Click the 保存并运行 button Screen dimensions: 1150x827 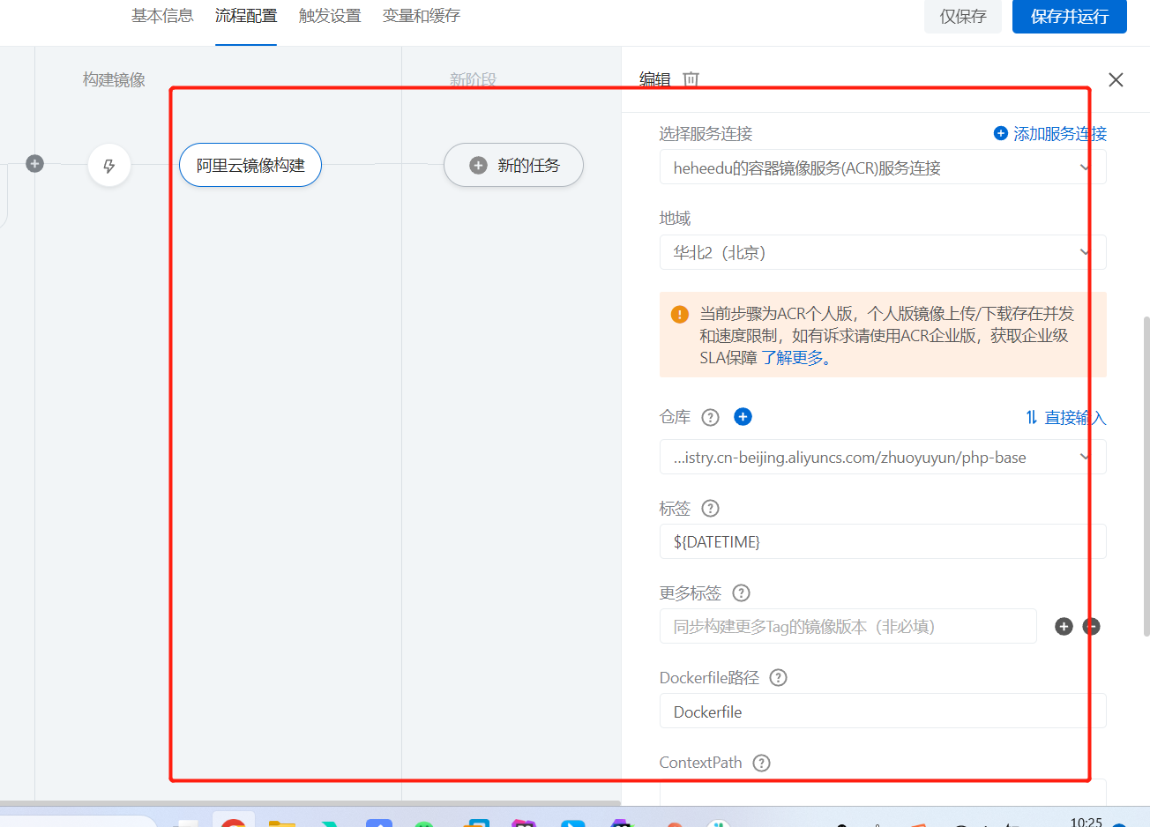point(1069,17)
